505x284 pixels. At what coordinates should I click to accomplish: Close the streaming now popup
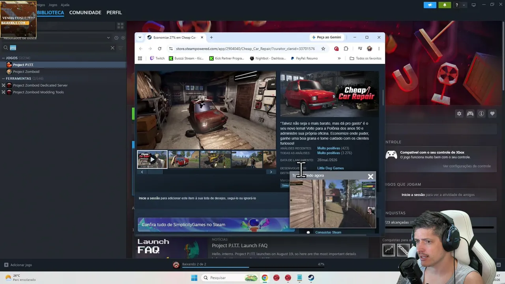(x=370, y=177)
